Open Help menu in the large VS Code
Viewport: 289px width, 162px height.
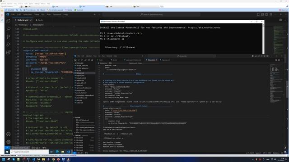[x=65, y=14]
